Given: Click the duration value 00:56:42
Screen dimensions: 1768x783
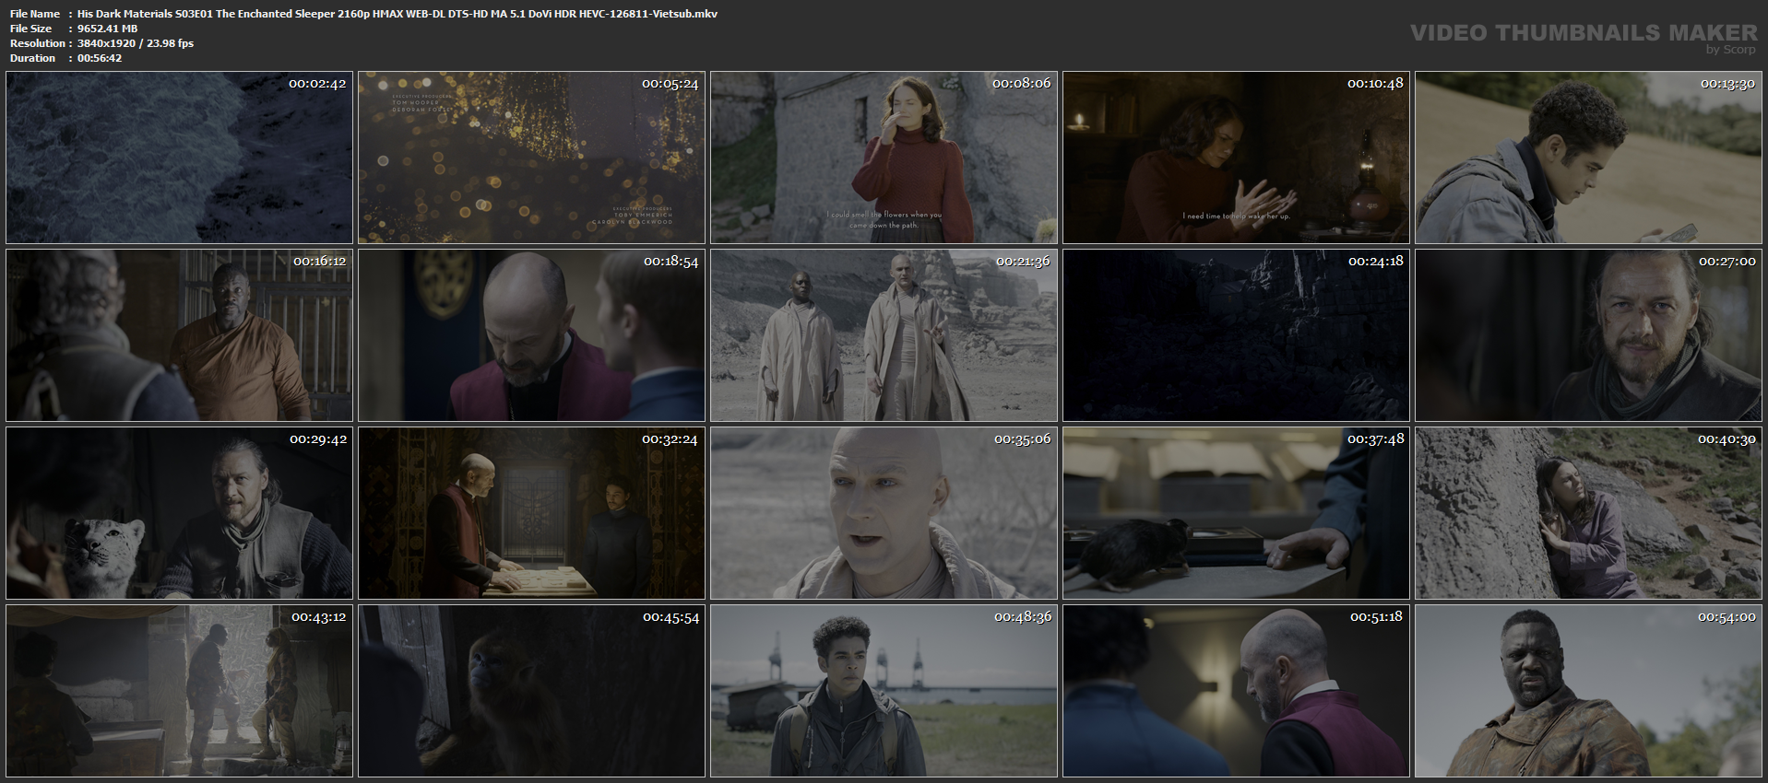Looking at the screenshot, I should coord(100,58).
